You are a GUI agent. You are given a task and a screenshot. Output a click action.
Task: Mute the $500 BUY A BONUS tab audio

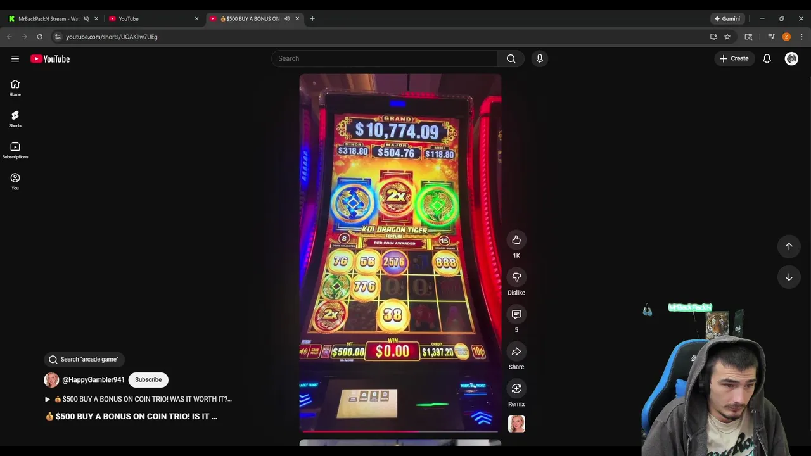tap(287, 18)
